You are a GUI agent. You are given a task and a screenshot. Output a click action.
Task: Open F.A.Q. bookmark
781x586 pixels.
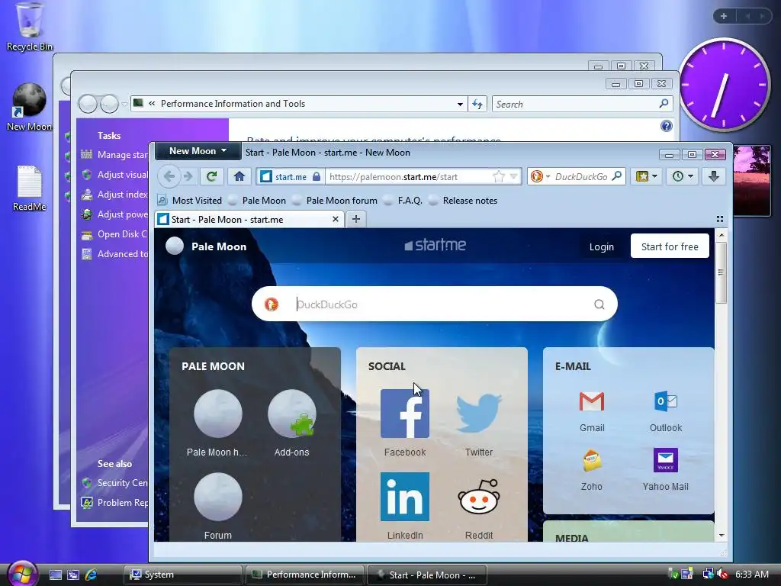point(403,201)
